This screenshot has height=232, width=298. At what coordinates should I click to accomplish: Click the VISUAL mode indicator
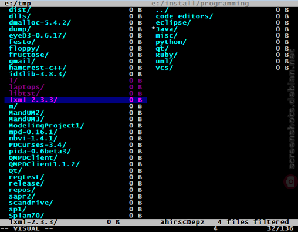[x=26, y=228]
